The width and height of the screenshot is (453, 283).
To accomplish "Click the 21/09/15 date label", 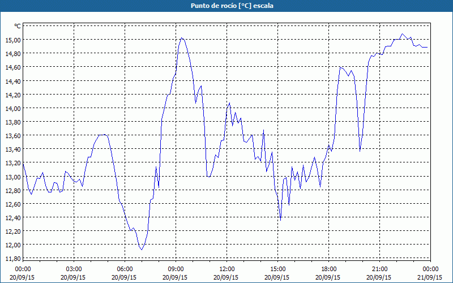I will (x=430, y=277).
